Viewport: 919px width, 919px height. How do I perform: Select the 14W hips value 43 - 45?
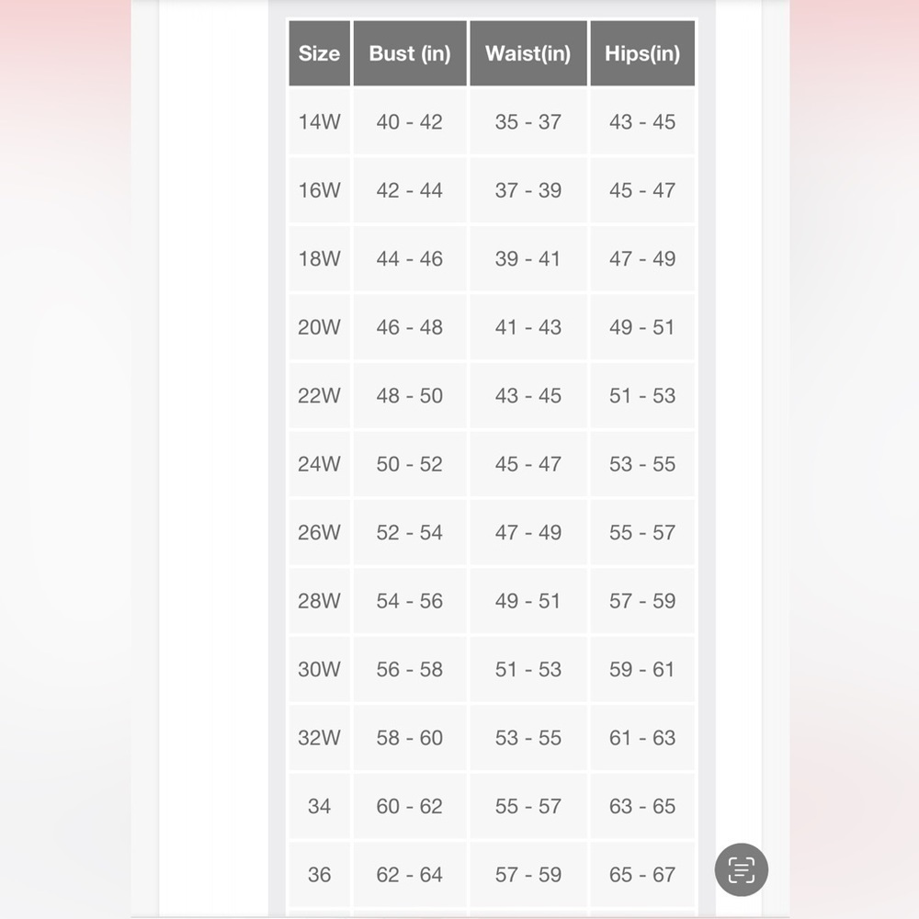pos(642,122)
